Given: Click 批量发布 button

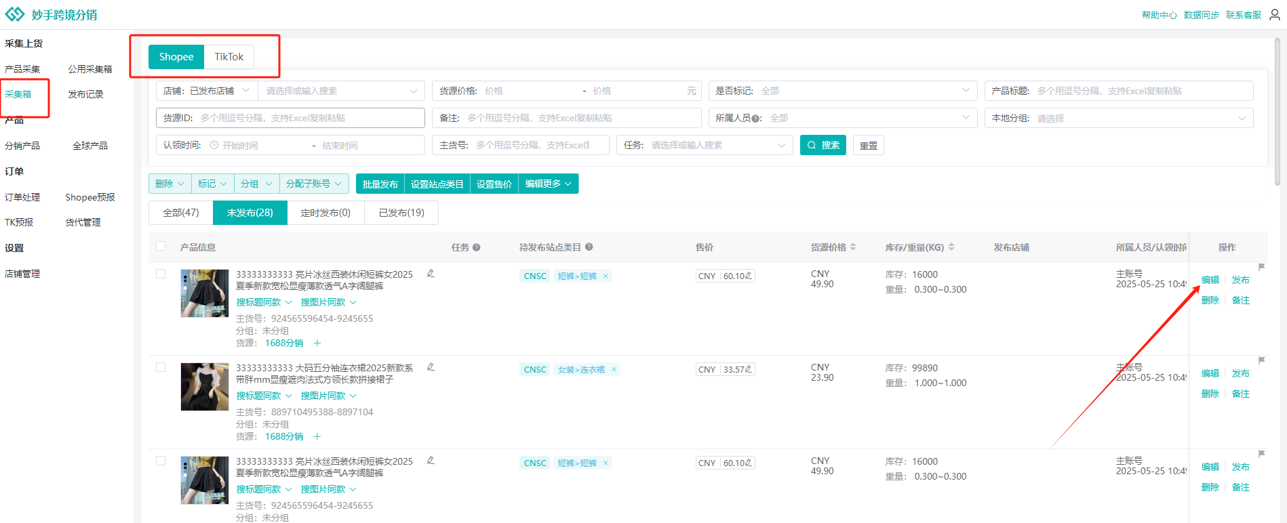Looking at the screenshot, I should pos(380,184).
